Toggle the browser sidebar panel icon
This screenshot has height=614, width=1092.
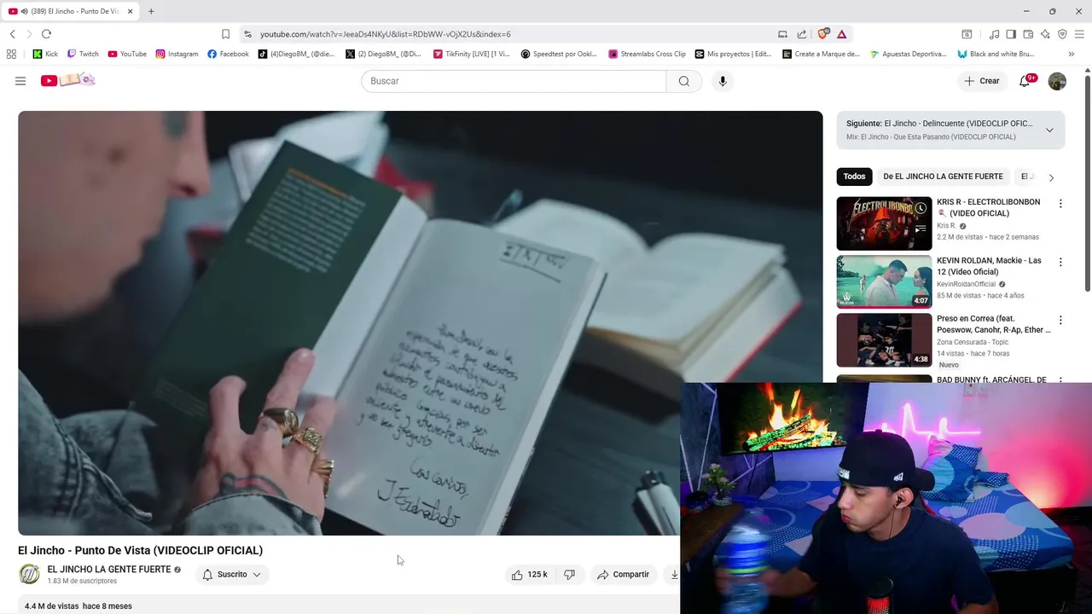coord(1011,34)
